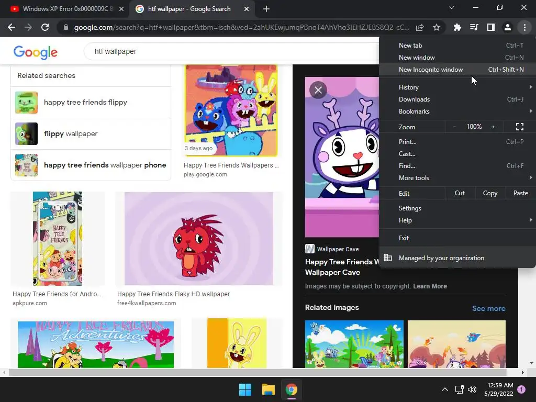Open the media control icon in toolbar

474,27
